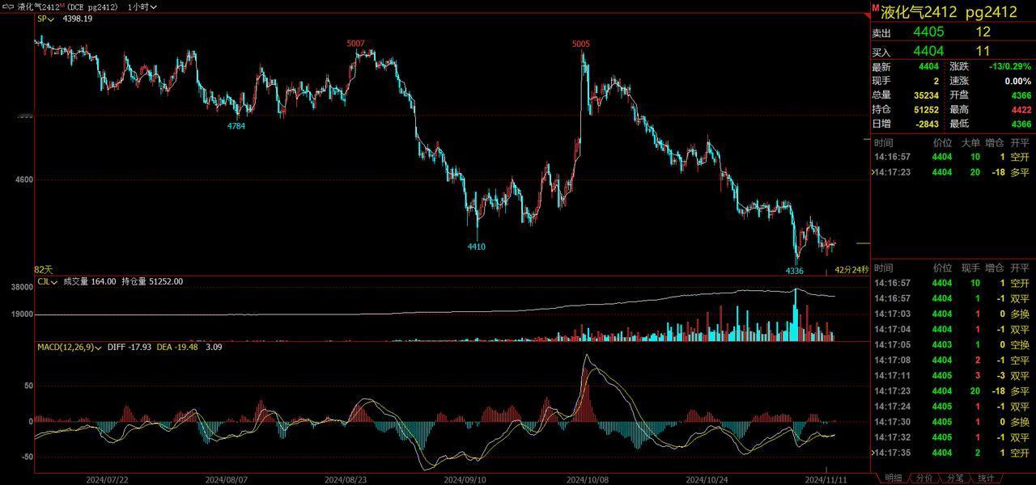
Task: Click the 日增 value -2843
Action: click(x=927, y=124)
